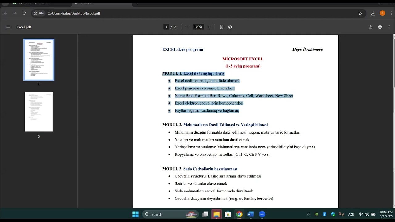
Task: Reload the page in Chrome
Action: click(x=24, y=13)
